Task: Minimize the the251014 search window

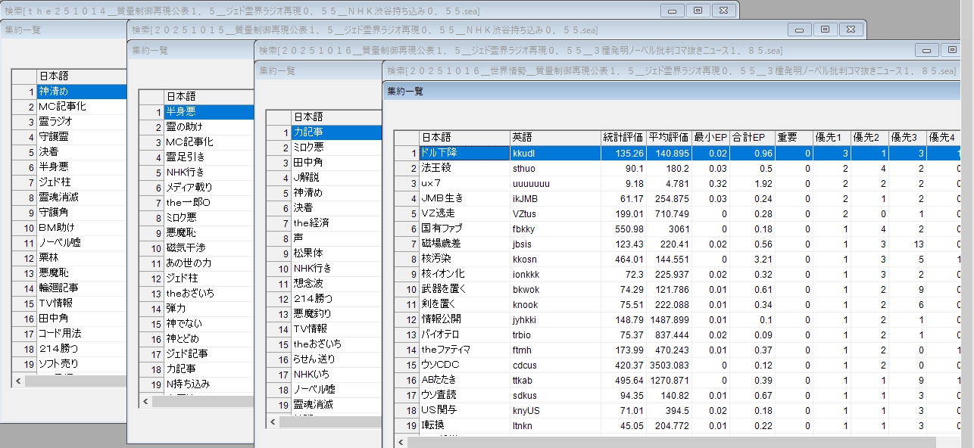Action: (x=672, y=11)
